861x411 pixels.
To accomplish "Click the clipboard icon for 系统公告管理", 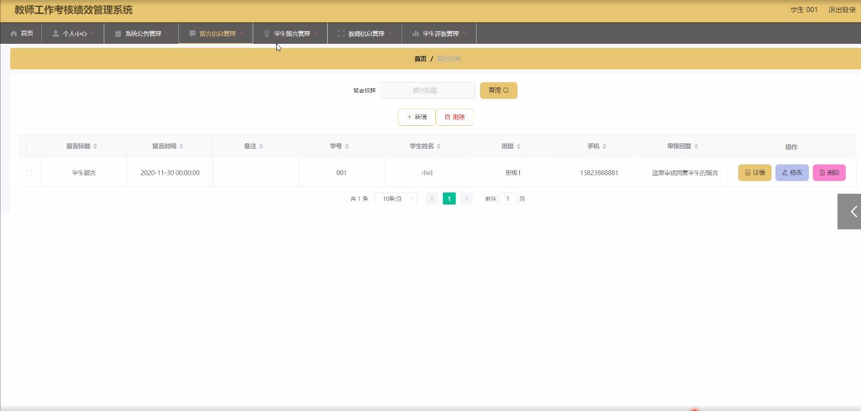I will 118,33.
